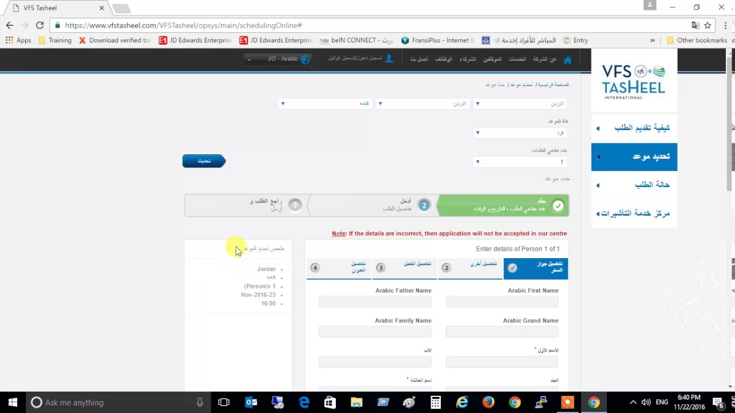Screen dimensions: 735x413
Task: Click the volume icon in the system tray
Action: (x=646, y=403)
